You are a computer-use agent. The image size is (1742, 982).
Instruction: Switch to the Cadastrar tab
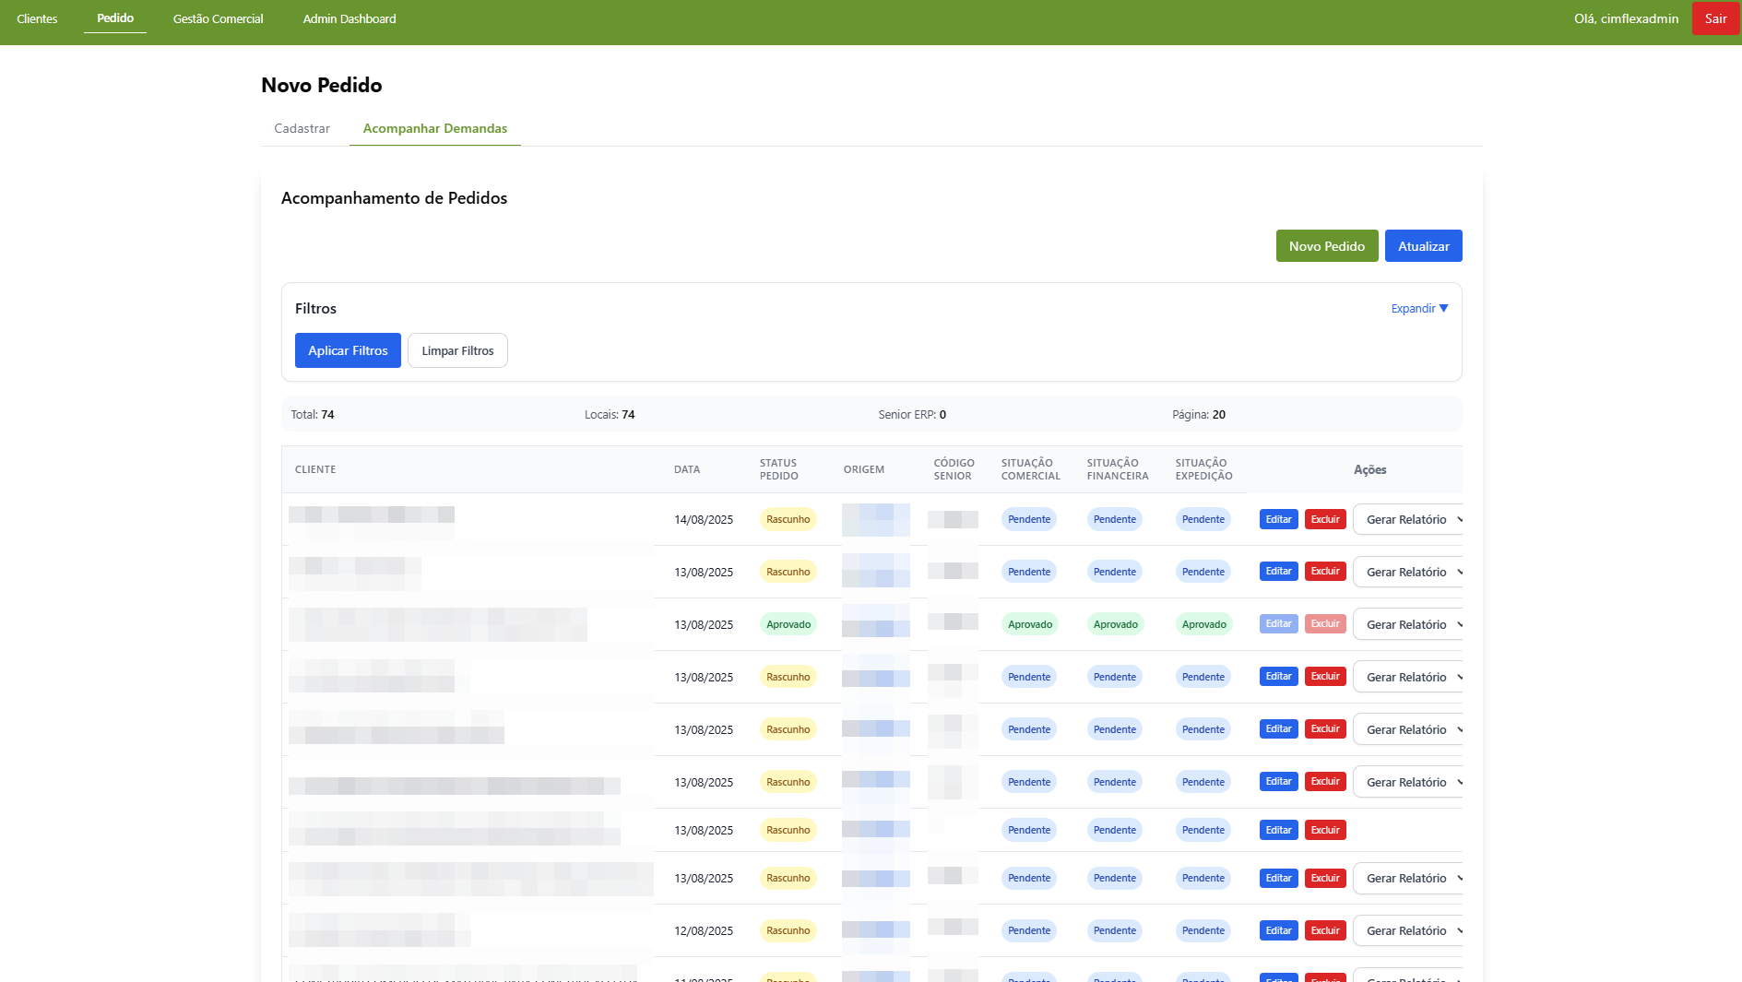point(302,129)
